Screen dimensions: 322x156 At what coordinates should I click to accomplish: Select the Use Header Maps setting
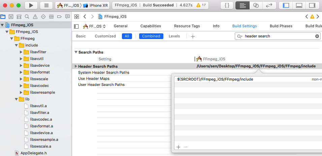[x=94, y=79]
